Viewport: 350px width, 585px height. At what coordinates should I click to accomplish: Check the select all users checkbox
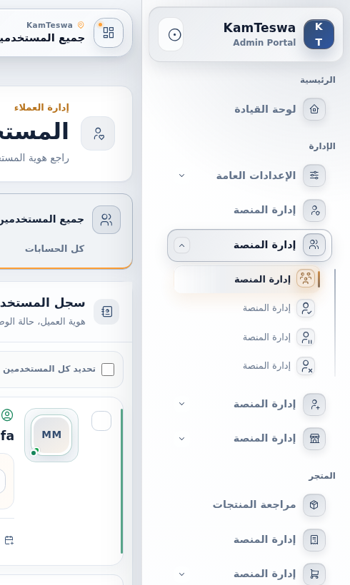point(108,370)
